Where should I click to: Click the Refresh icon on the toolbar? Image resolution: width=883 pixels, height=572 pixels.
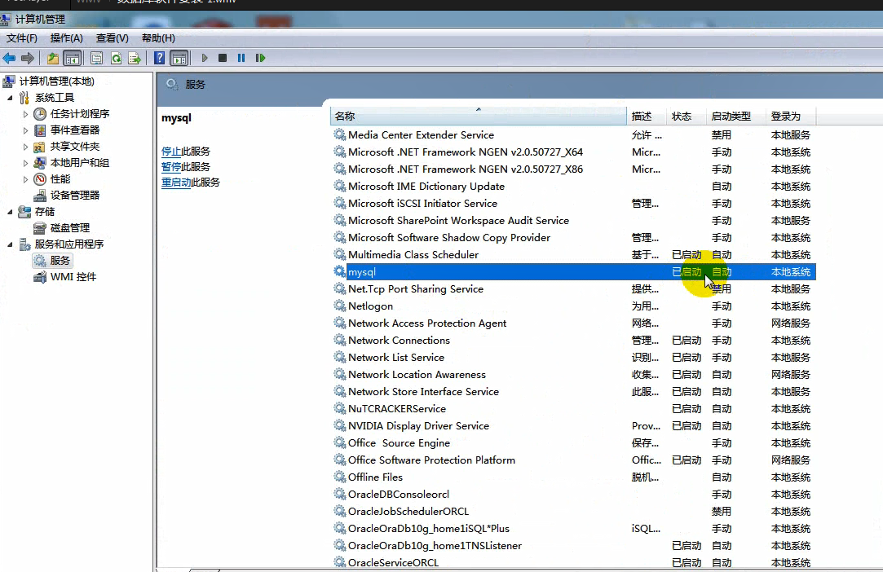click(115, 57)
